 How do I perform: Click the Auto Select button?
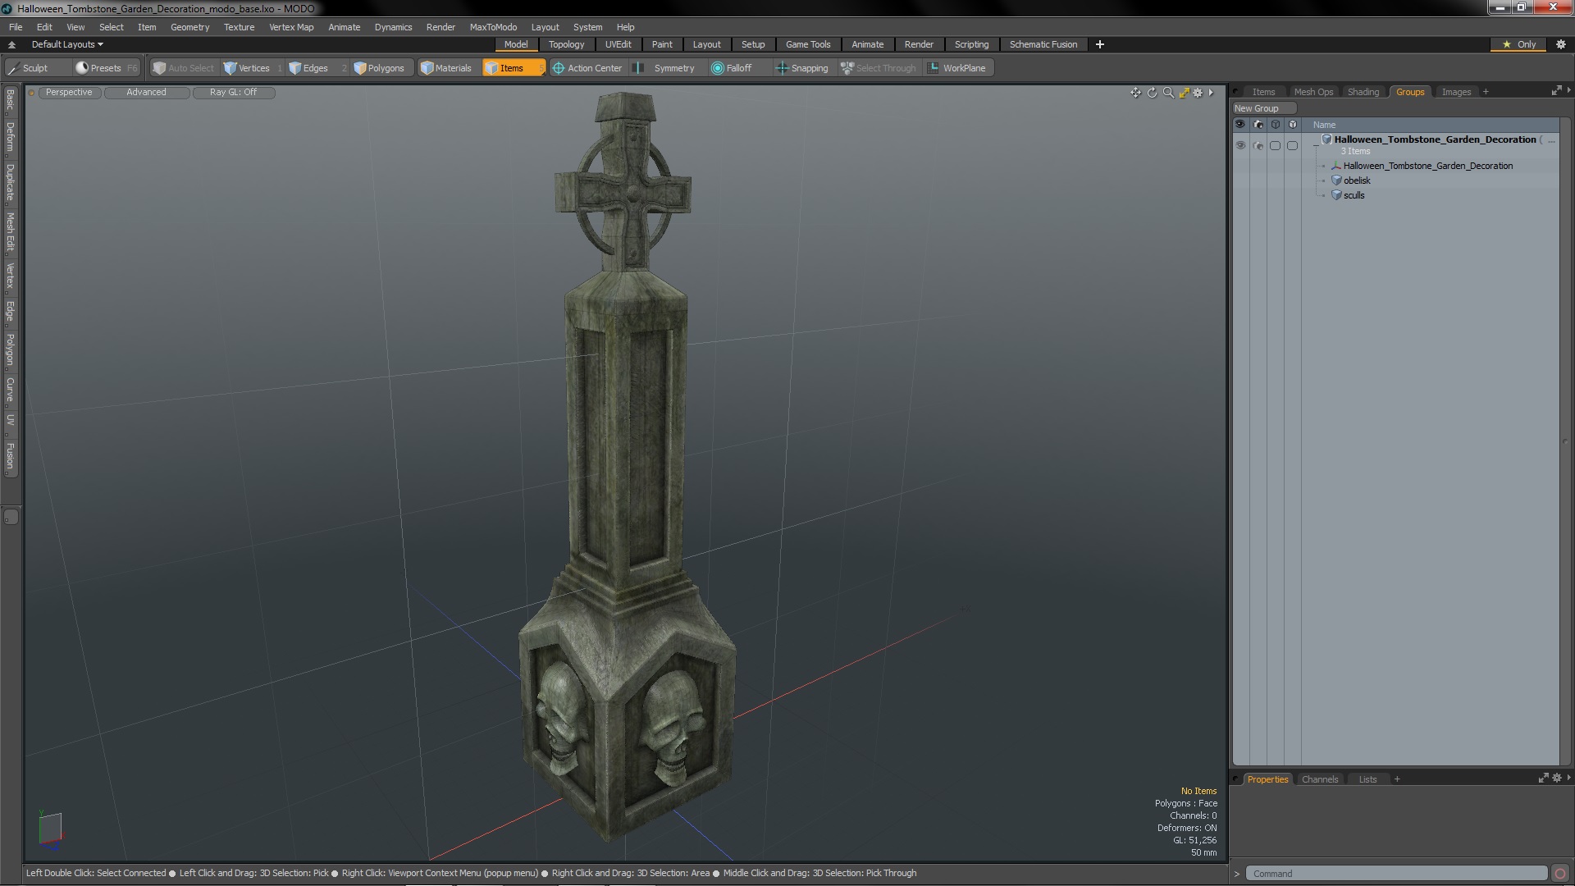pyautogui.click(x=184, y=68)
